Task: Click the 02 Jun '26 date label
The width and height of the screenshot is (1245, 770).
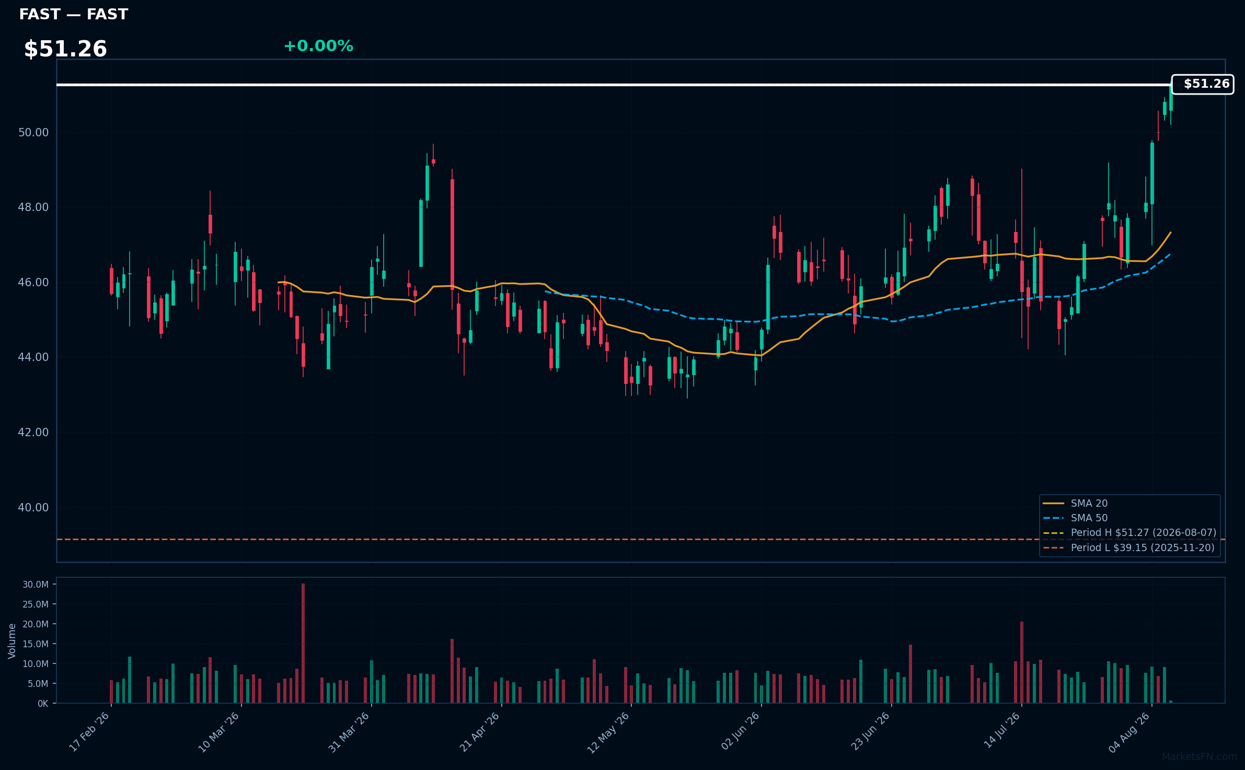Action: coord(740,732)
